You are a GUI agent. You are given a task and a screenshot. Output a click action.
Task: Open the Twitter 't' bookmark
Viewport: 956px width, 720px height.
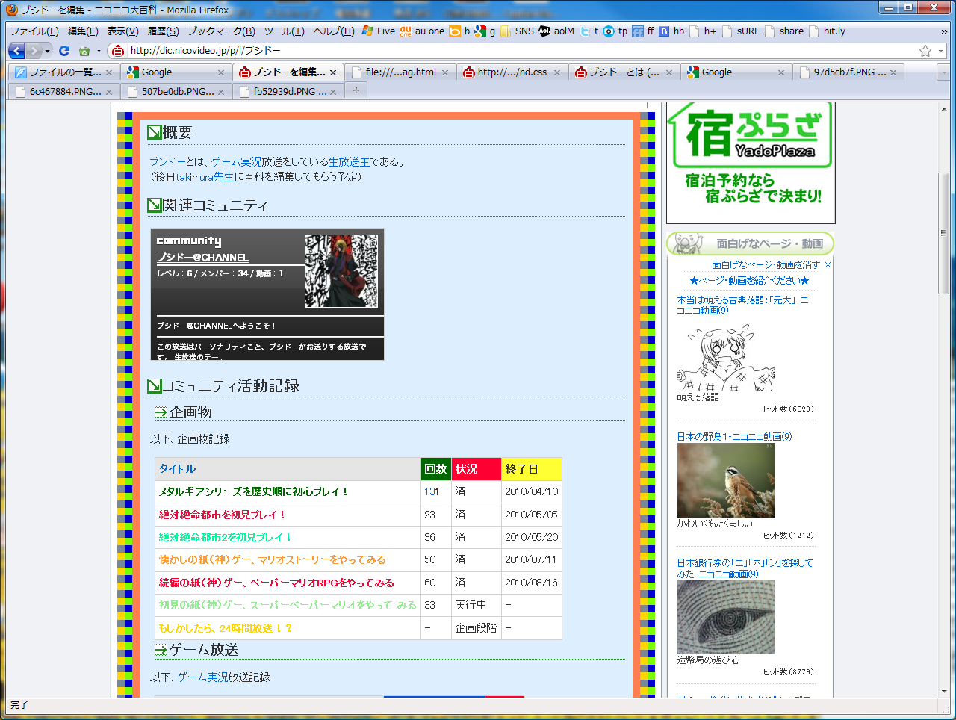click(589, 31)
